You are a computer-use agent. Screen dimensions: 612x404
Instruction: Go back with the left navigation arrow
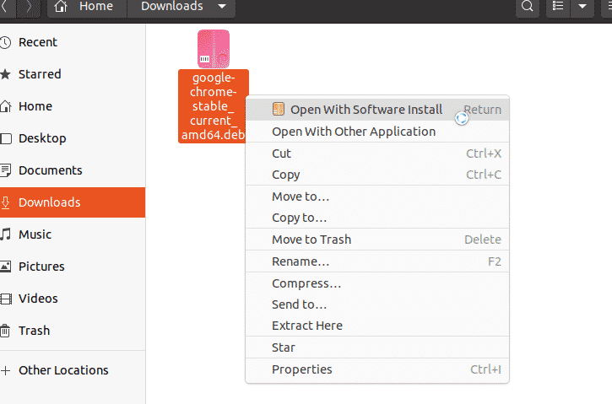tap(5, 7)
